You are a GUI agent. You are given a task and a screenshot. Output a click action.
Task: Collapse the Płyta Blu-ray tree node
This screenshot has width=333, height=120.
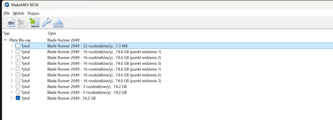pyautogui.click(x=5, y=40)
